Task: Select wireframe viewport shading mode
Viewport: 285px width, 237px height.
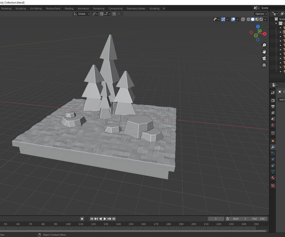Action: point(247,19)
